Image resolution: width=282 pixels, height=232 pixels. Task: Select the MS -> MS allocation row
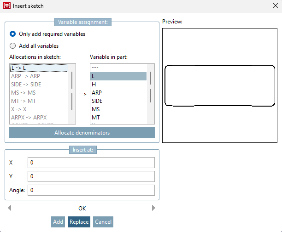(x=39, y=93)
